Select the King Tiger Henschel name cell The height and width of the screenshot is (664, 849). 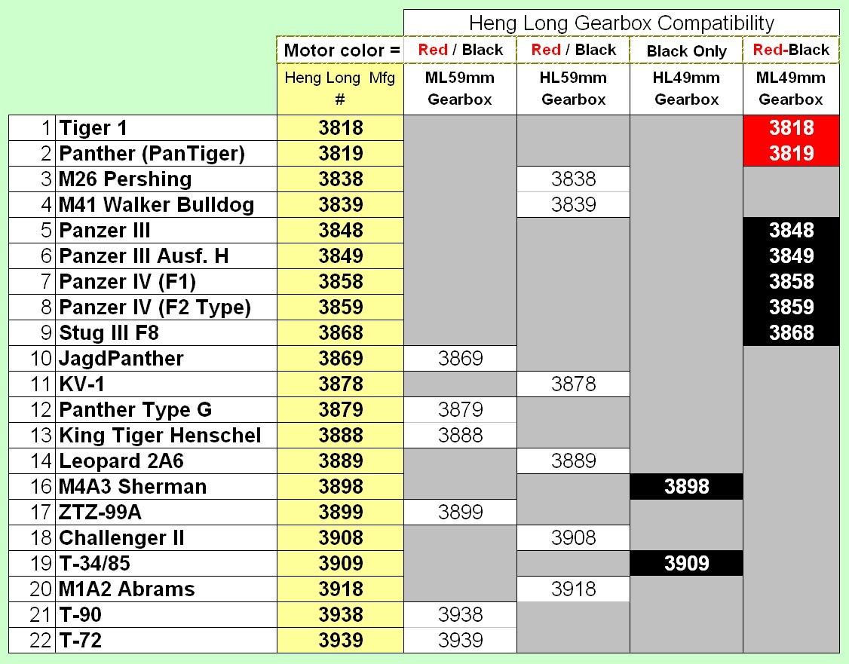pos(166,435)
